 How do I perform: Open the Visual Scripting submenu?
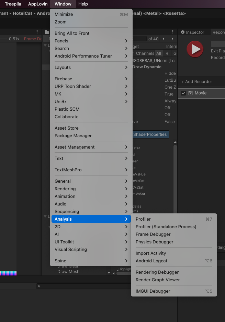pyautogui.click(x=91, y=250)
